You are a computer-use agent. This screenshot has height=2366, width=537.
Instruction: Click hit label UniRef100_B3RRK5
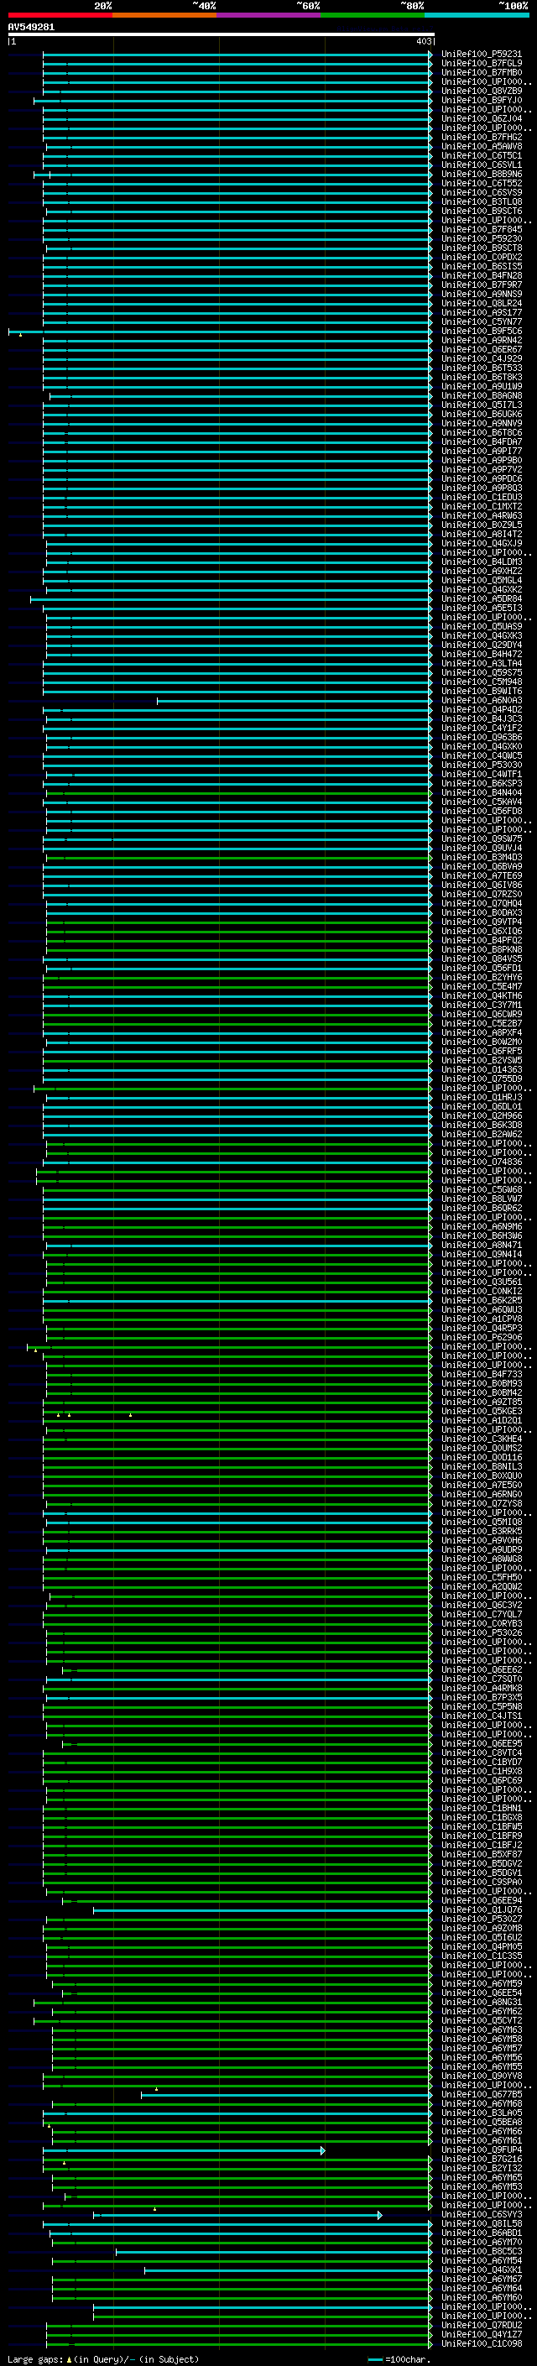[x=481, y=1532]
